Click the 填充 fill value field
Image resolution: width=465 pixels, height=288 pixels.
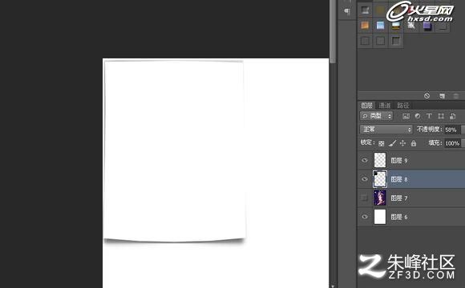click(452, 143)
